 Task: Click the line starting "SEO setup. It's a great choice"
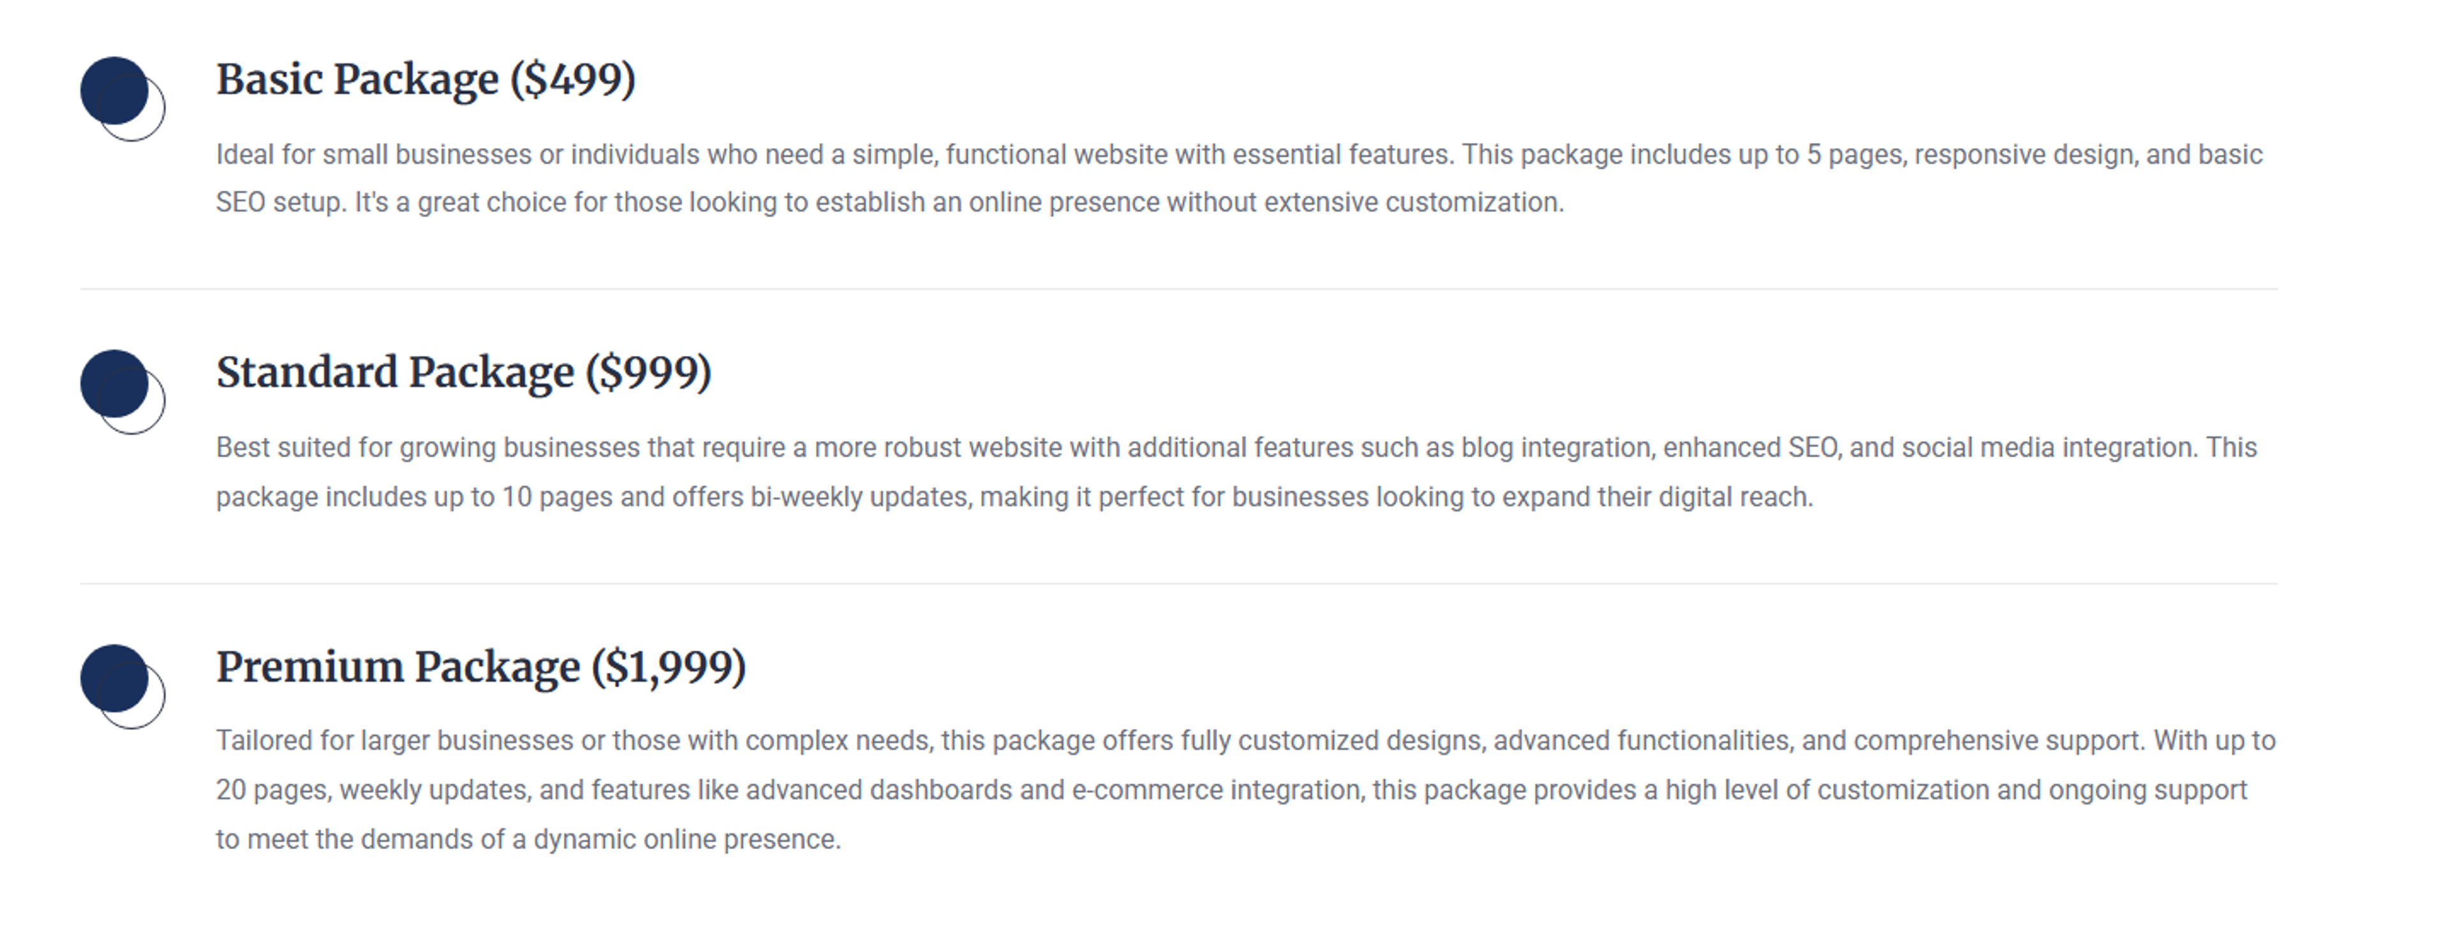coord(889,202)
